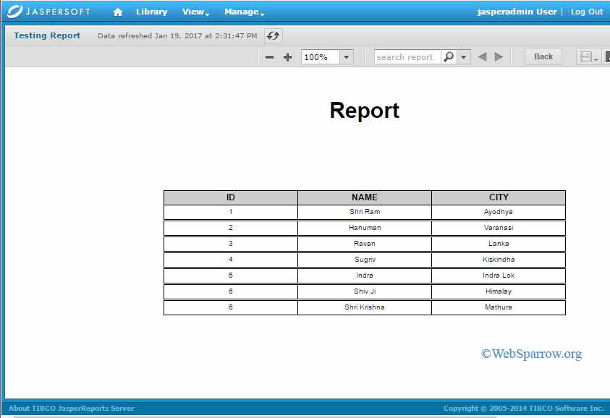610x418 pixels.
Task: Click the Log Out link
Action: point(587,12)
